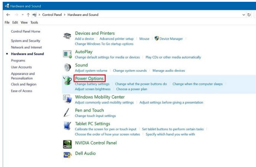This screenshot has height=167, width=256.
Task: Click the Devices and Printers icon
Action: (x=67, y=36)
